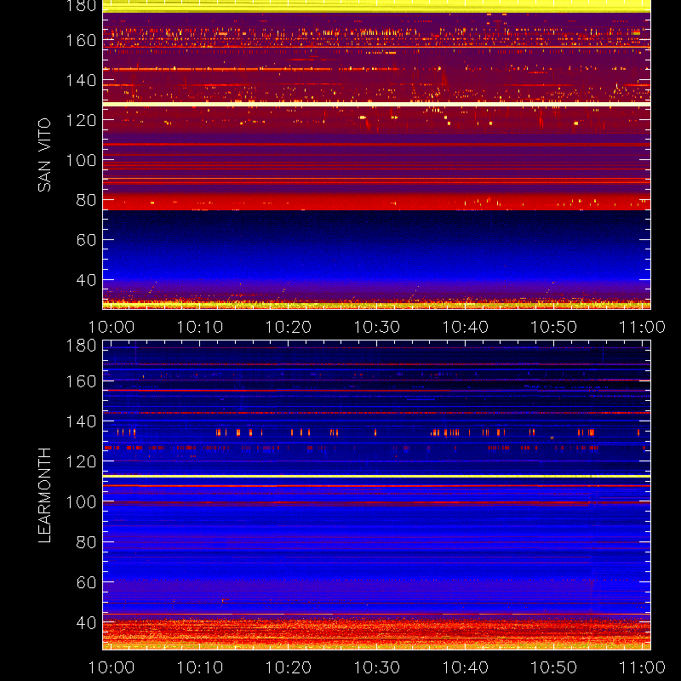Select the 80 tick label on Learmonth axis
The image size is (681, 681).
[x=86, y=542]
